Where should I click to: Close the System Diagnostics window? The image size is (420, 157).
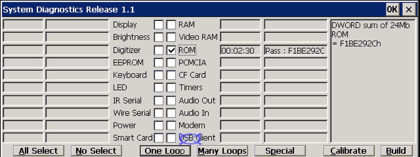pyautogui.click(x=408, y=9)
